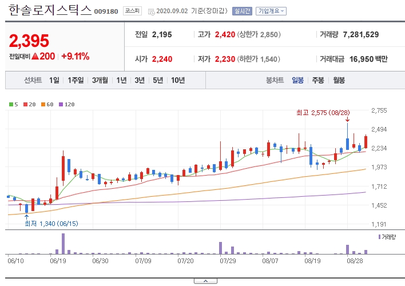Viewport: 405px width, 286px height.
Task: Click the stock code 009180
Action: pos(106,11)
